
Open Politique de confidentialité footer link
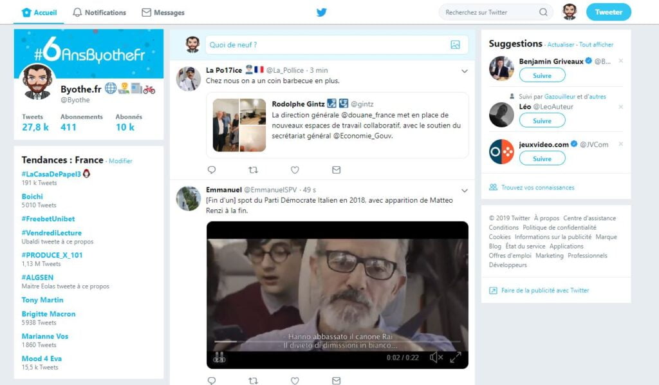[x=559, y=227]
